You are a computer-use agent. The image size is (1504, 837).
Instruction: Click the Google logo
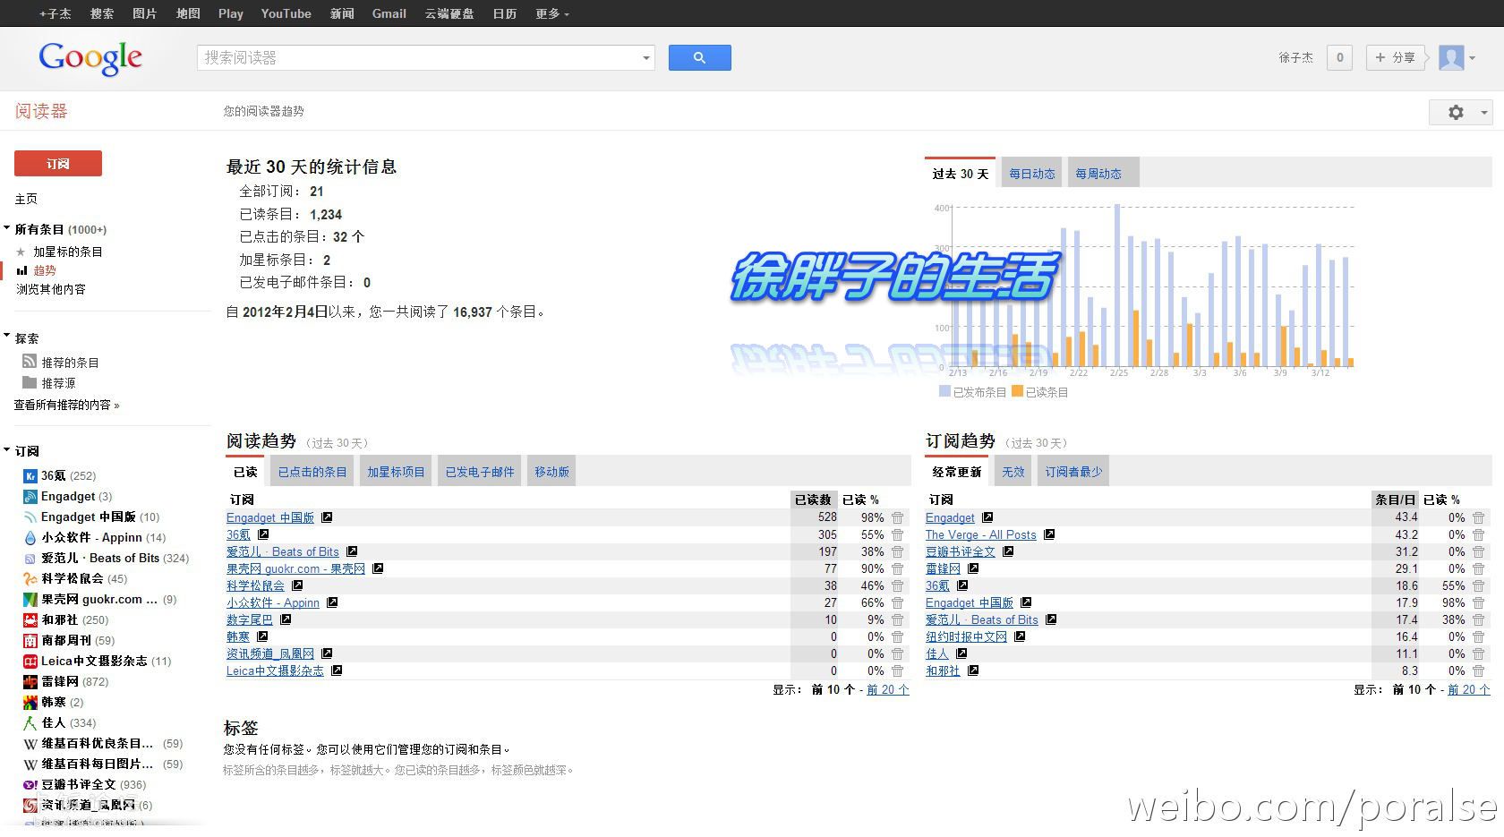pyautogui.click(x=90, y=59)
